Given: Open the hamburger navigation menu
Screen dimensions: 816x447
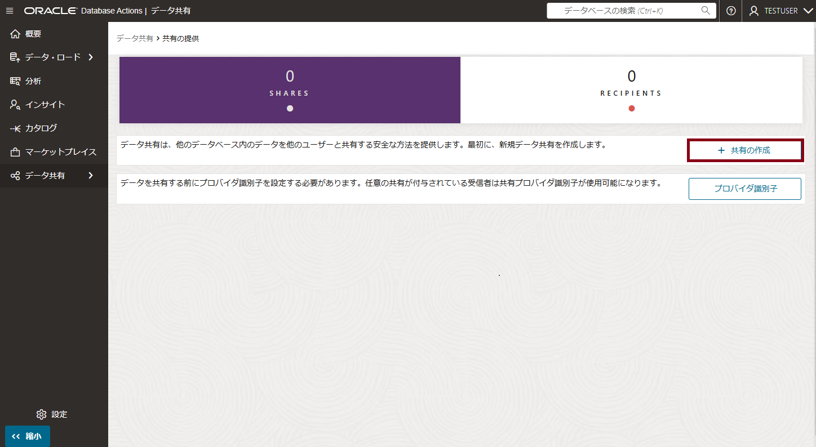Looking at the screenshot, I should pyautogui.click(x=9, y=10).
